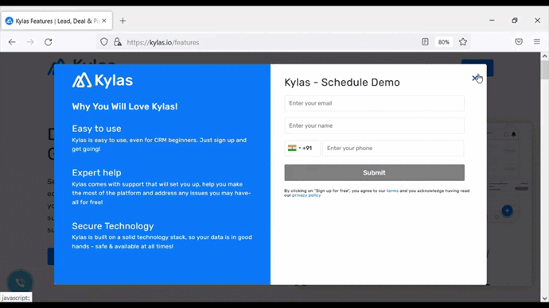Open a new browser tab
This screenshot has width=549, height=308.
pyautogui.click(x=123, y=21)
